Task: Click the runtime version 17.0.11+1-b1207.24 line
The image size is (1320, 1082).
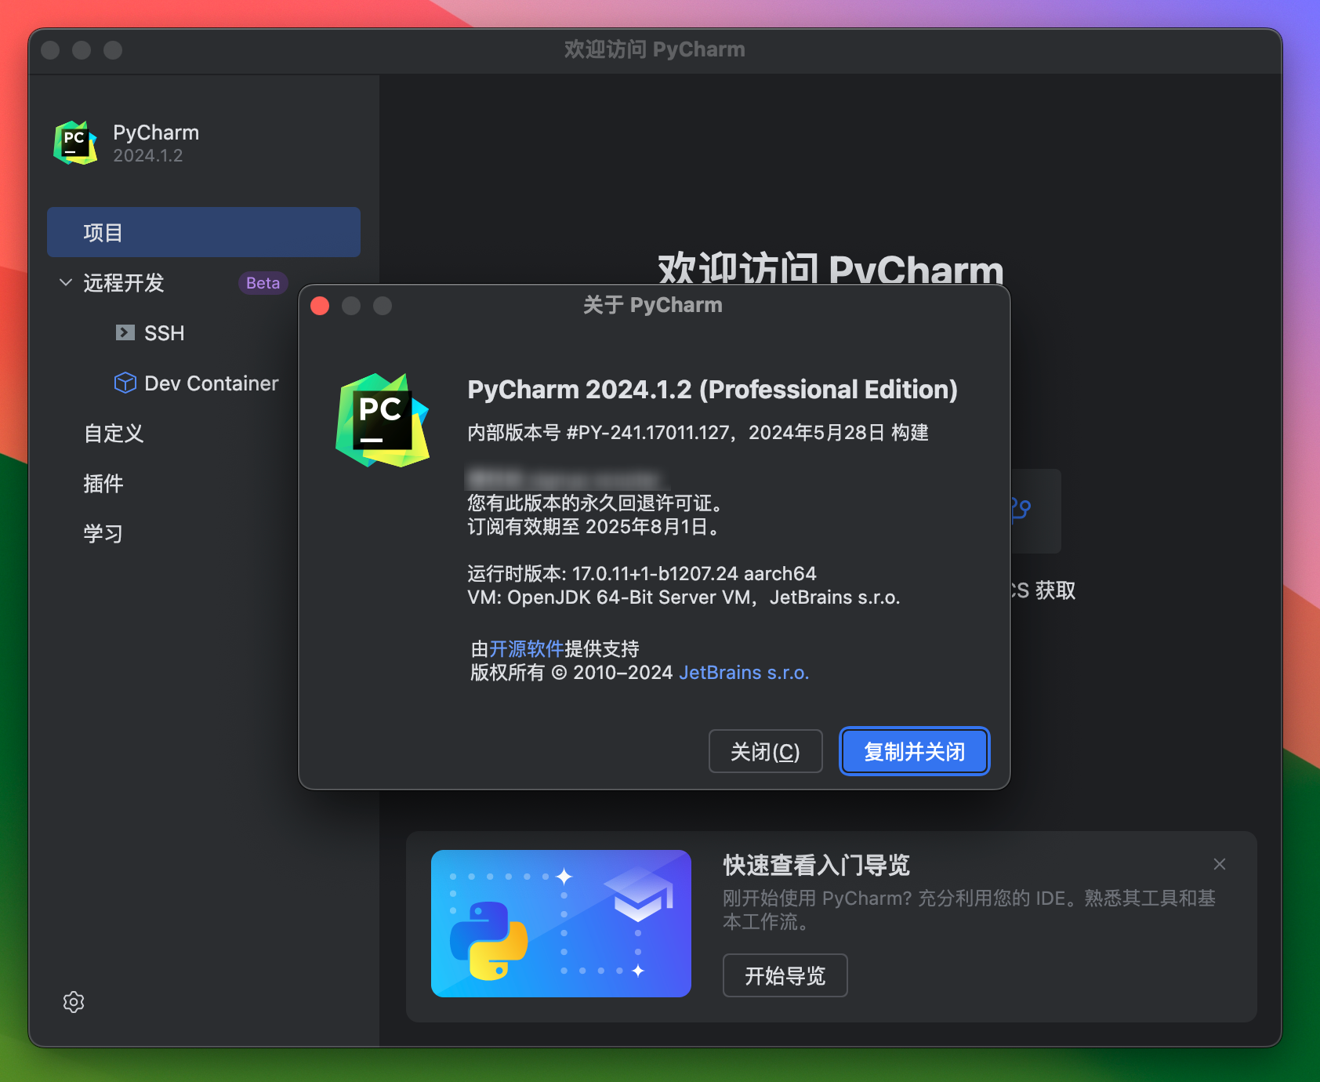Action: 642,573
